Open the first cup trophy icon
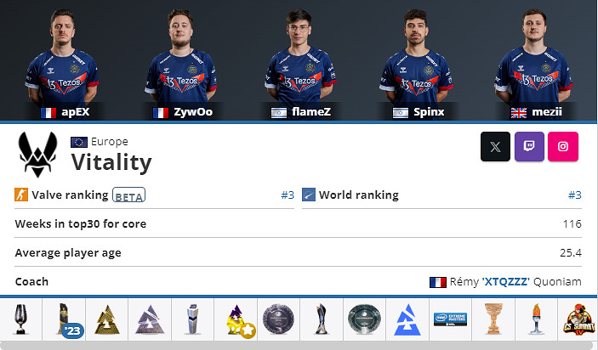Screen dimensions: 598x350 point(20,319)
